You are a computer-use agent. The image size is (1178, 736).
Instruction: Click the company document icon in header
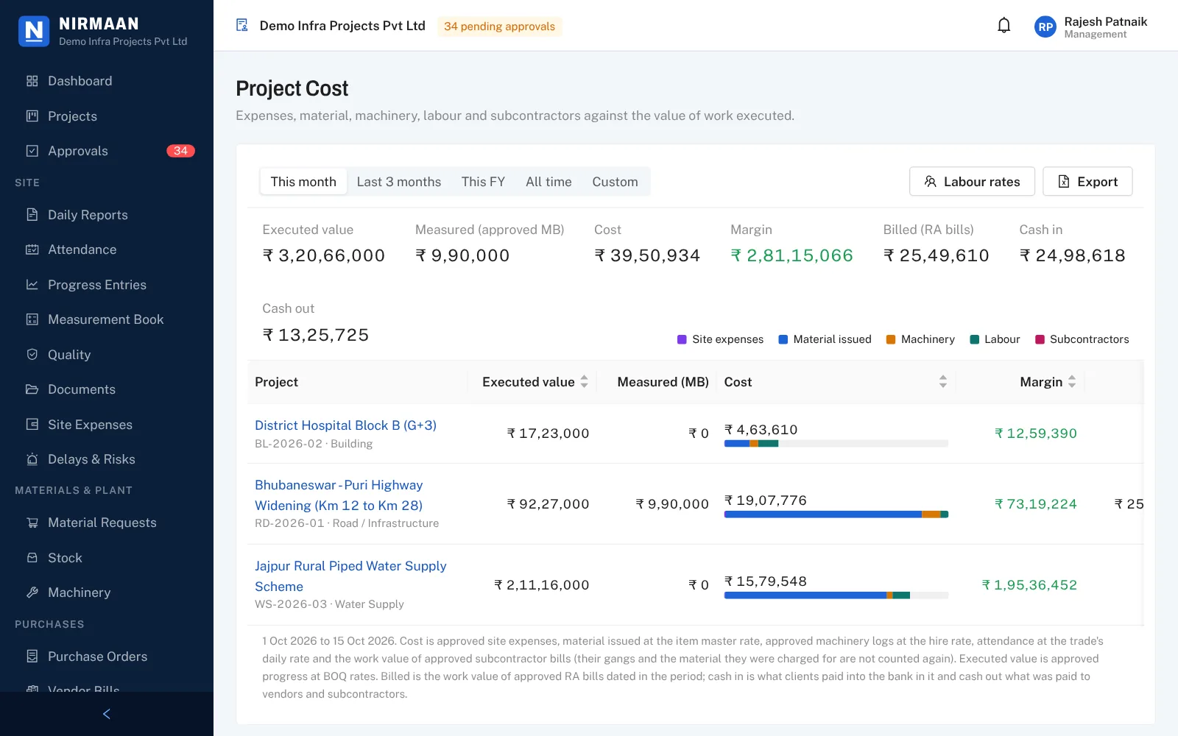[x=241, y=26]
